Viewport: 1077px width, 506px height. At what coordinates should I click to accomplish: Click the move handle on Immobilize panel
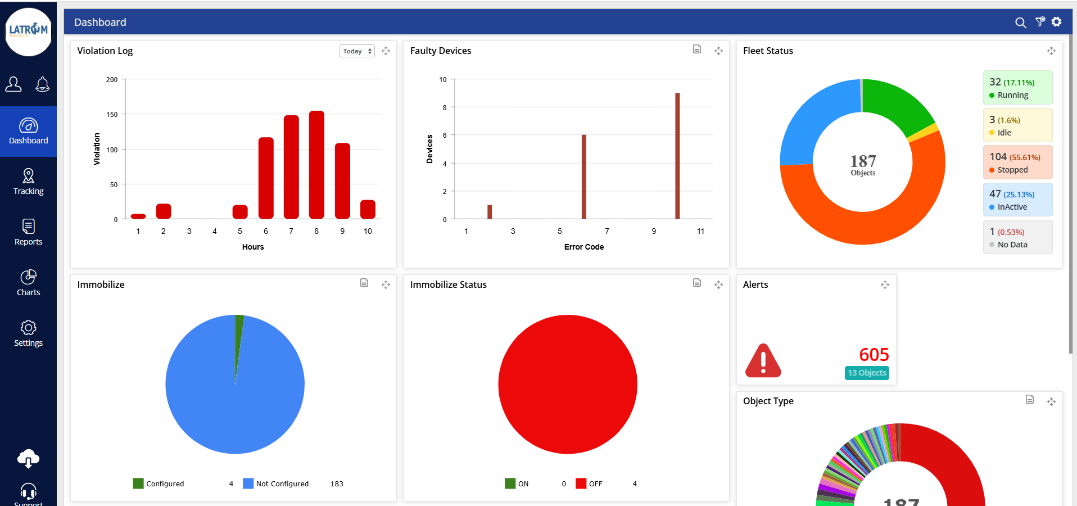tap(386, 285)
